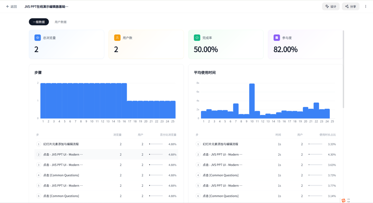The image size is (373, 203).
Task: Click the 时间 column header
Action: pos(278,135)
